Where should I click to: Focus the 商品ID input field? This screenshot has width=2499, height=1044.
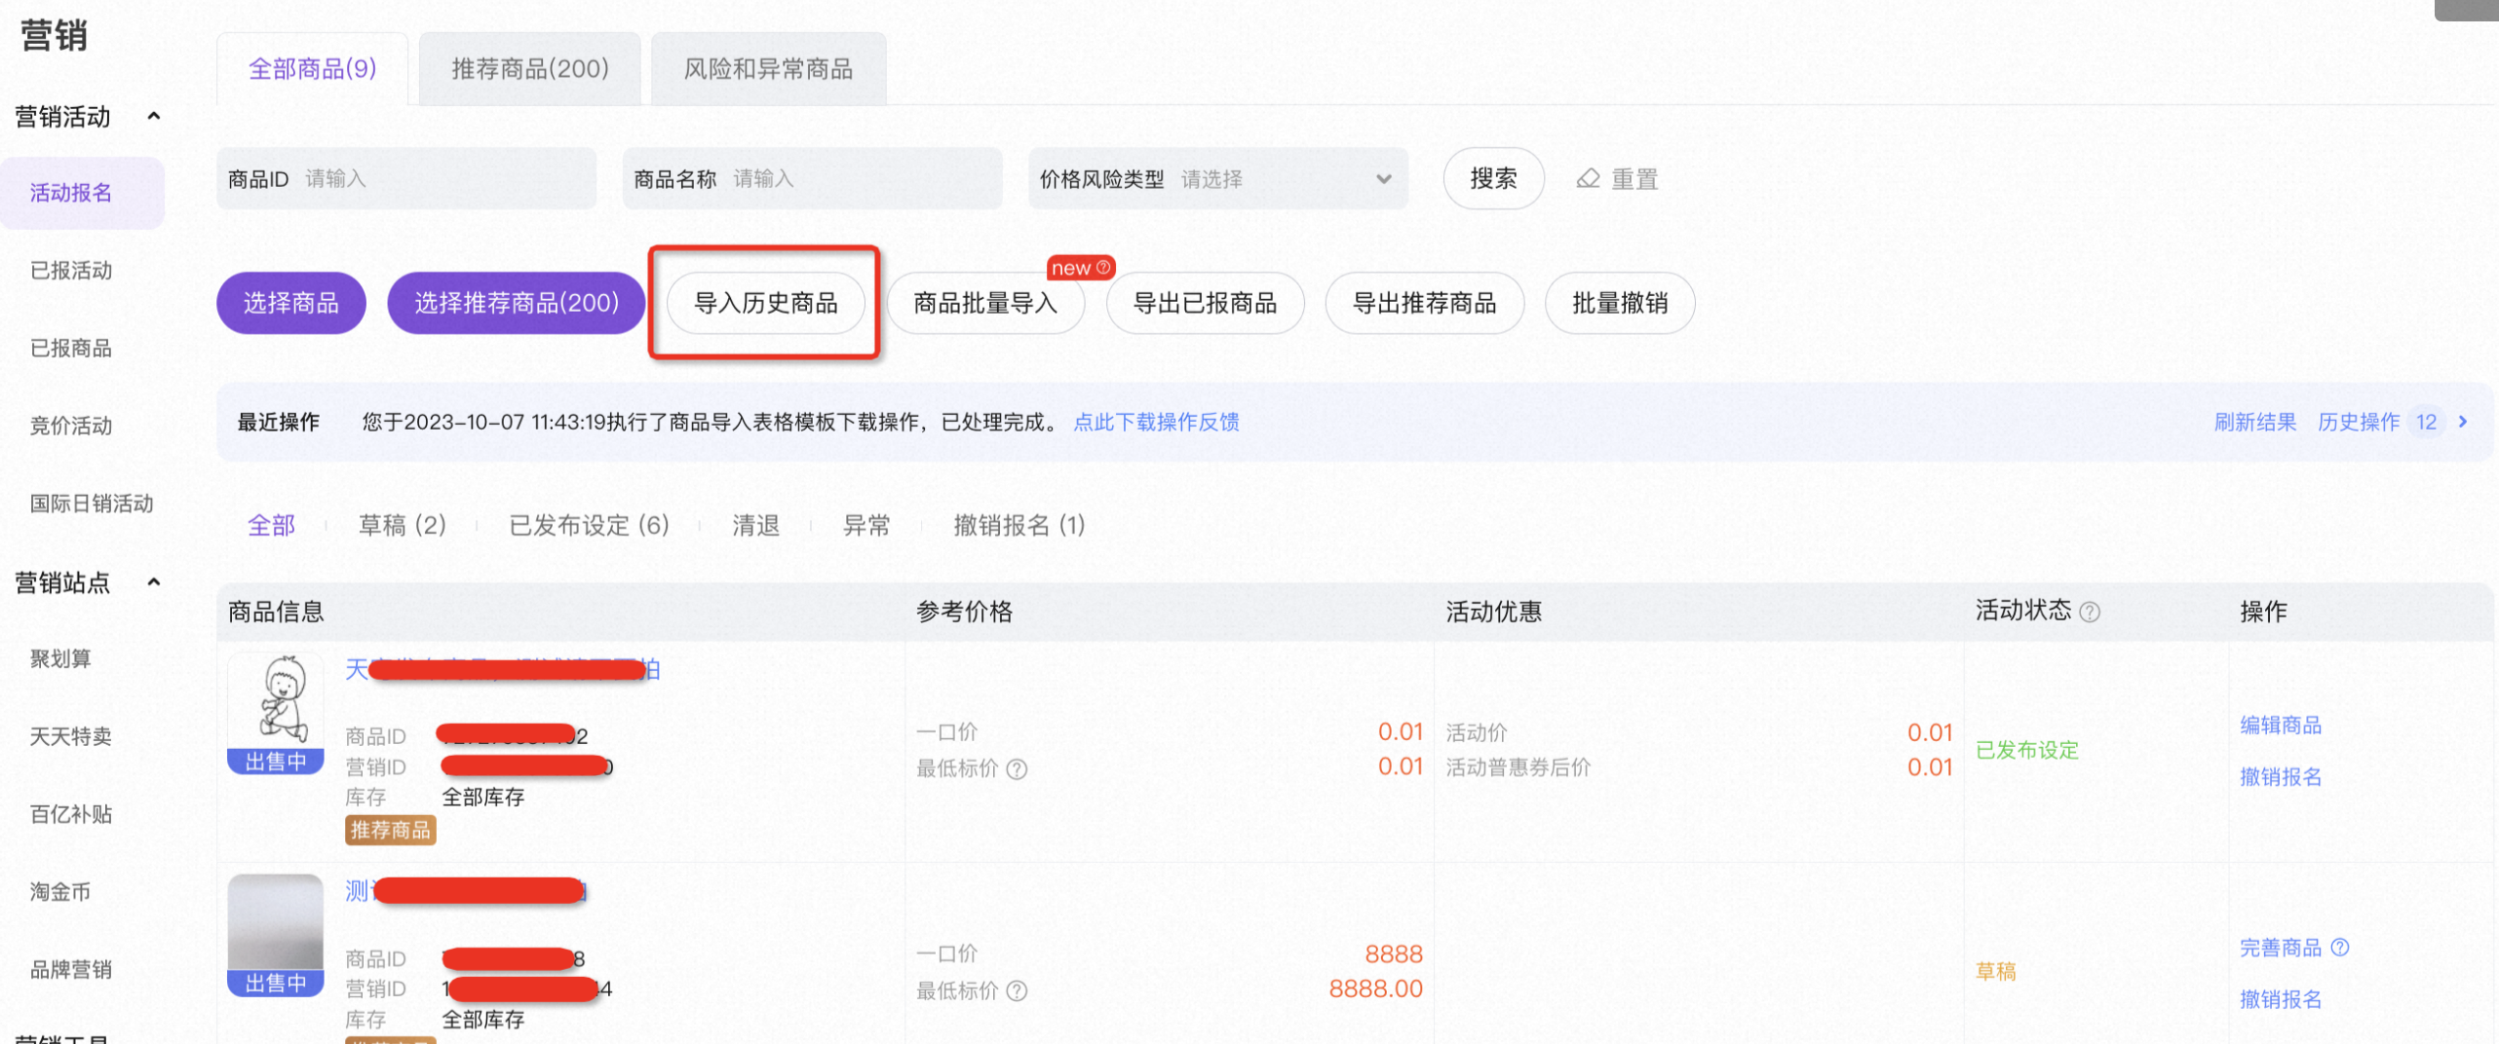click(x=406, y=178)
